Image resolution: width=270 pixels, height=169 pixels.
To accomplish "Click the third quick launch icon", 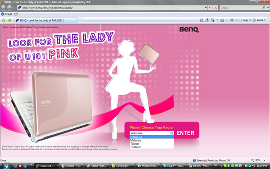I will pos(25,166).
